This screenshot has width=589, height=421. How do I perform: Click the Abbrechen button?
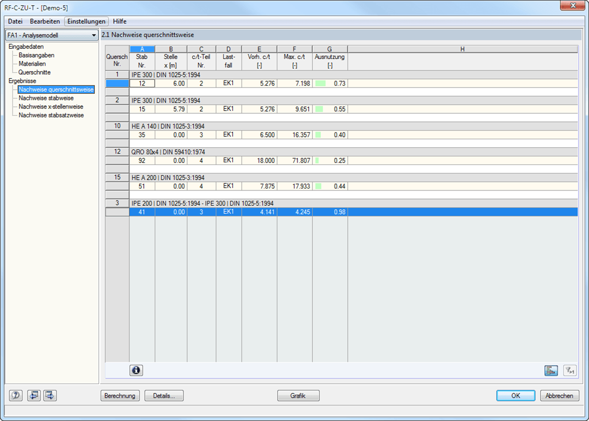tap(559, 396)
